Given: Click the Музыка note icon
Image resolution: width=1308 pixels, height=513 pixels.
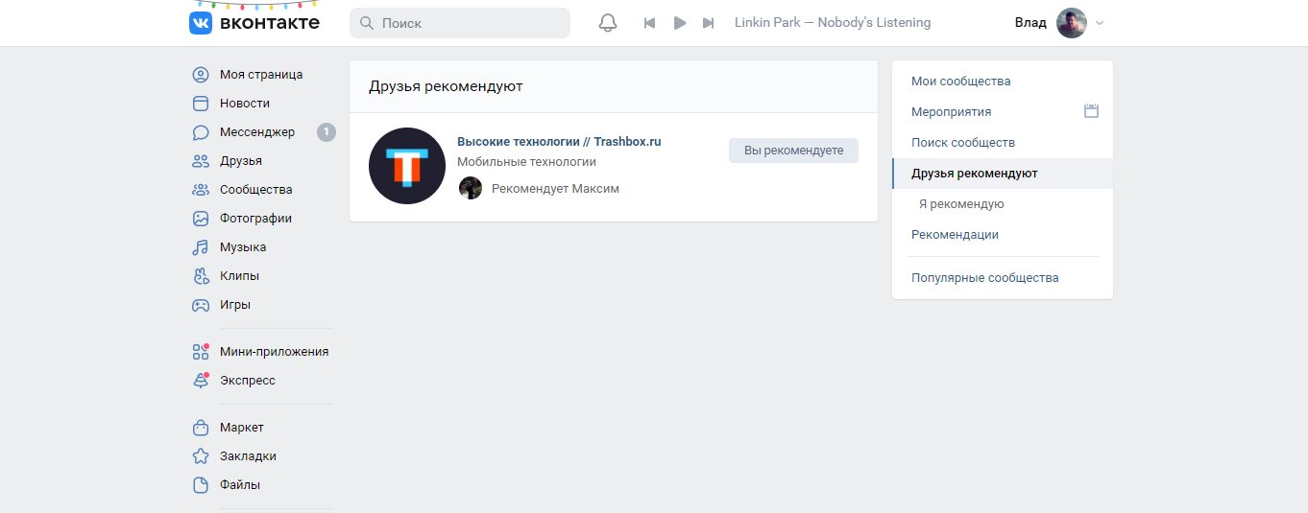Looking at the screenshot, I should [x=201, y=247].
